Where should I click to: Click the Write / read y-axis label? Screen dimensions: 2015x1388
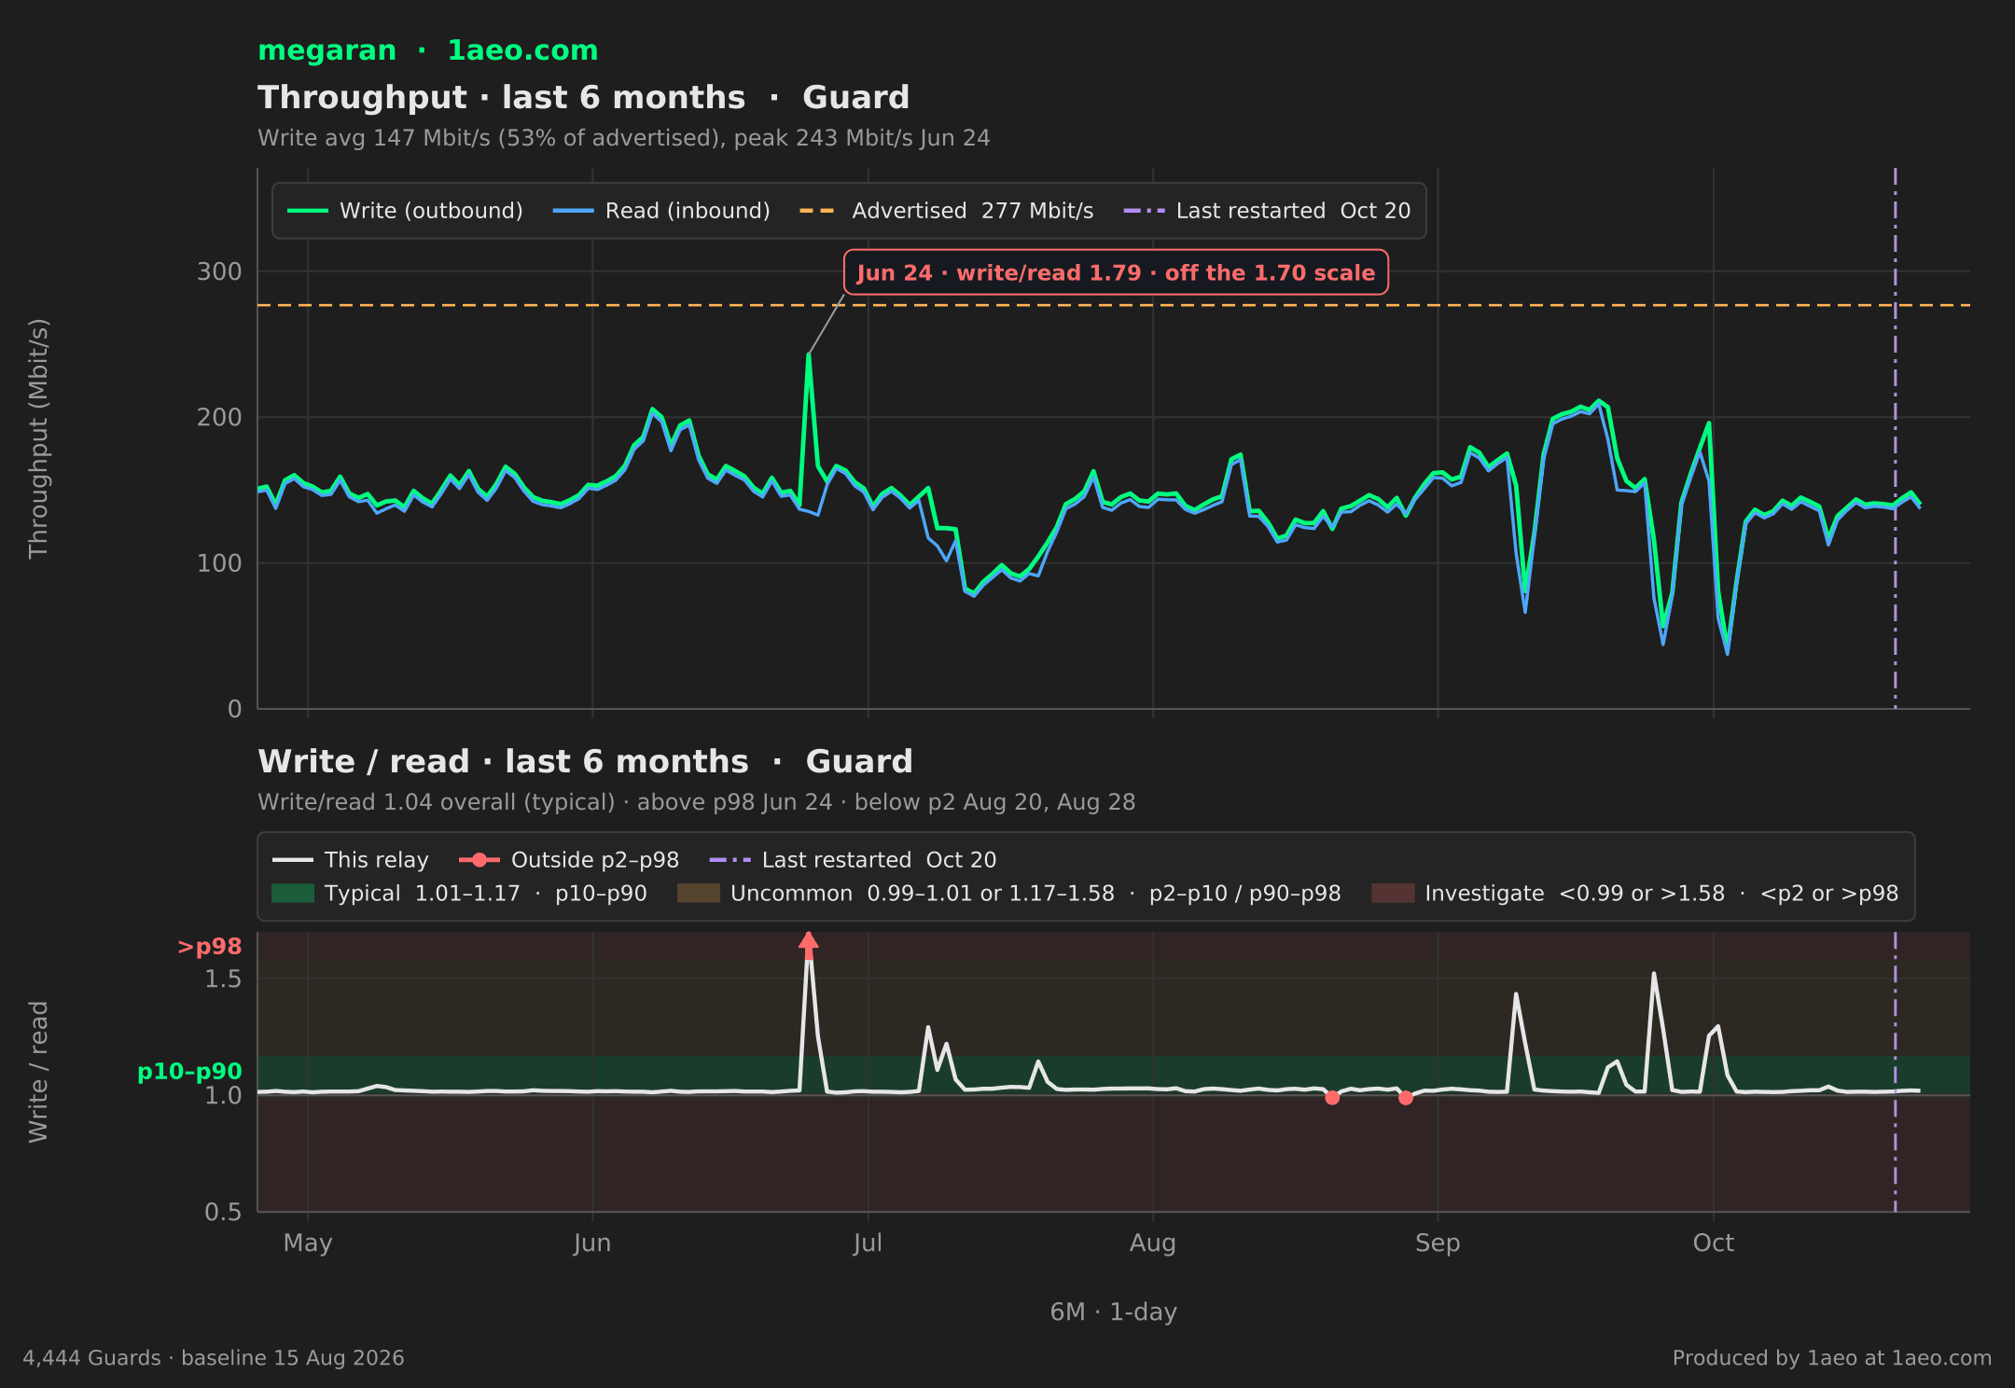(38, 1072)
